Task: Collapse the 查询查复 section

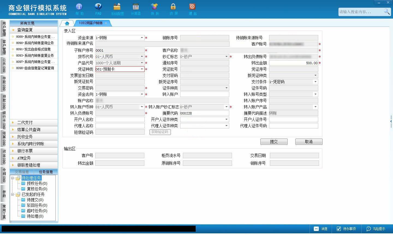Action: tap(34, 30)
